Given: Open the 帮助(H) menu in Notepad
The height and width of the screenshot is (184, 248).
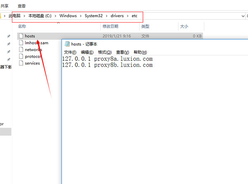Looking at the screenshot, I should 140,52.
